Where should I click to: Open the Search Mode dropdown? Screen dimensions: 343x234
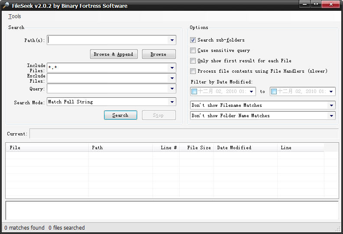172,102
